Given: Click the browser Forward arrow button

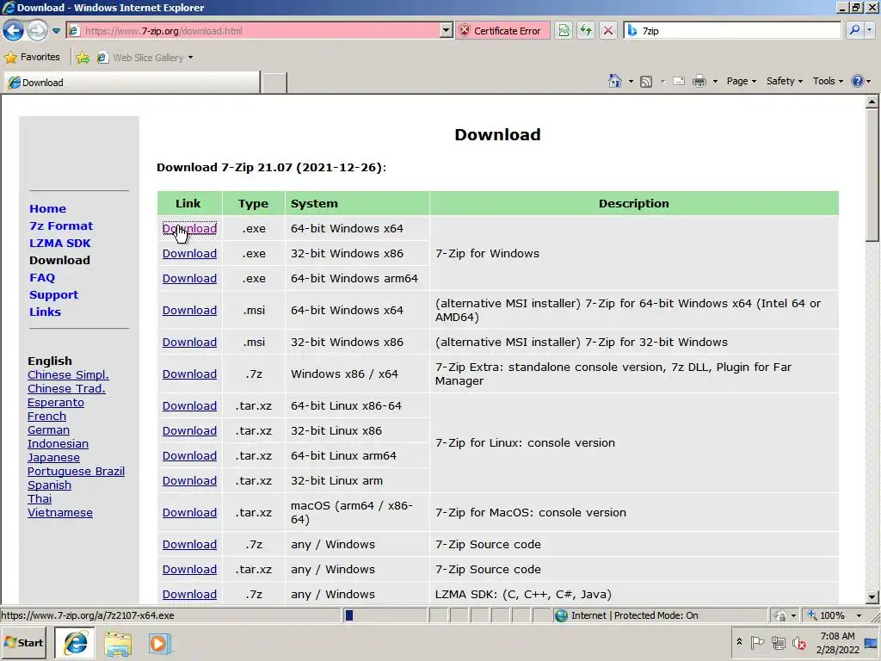Looking at the screenshot, I should click(x=37, y=30).
